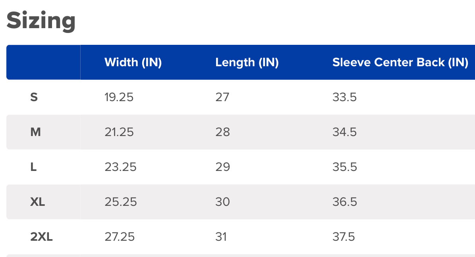Select the 21.25 width cell

click(119, 132)
